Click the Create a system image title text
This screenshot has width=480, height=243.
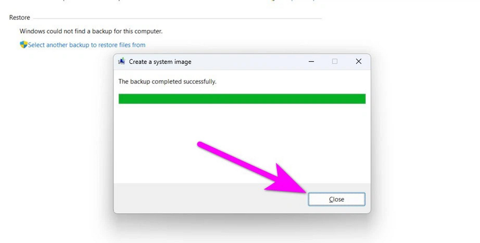click(x=160, y=62)
